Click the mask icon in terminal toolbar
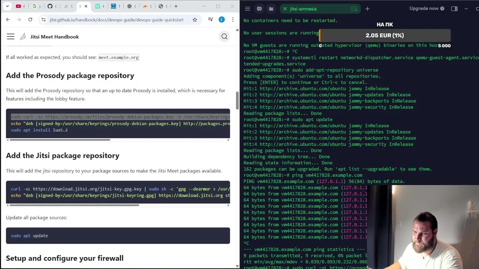Screen dimensions: 479x269 point(259,9)
